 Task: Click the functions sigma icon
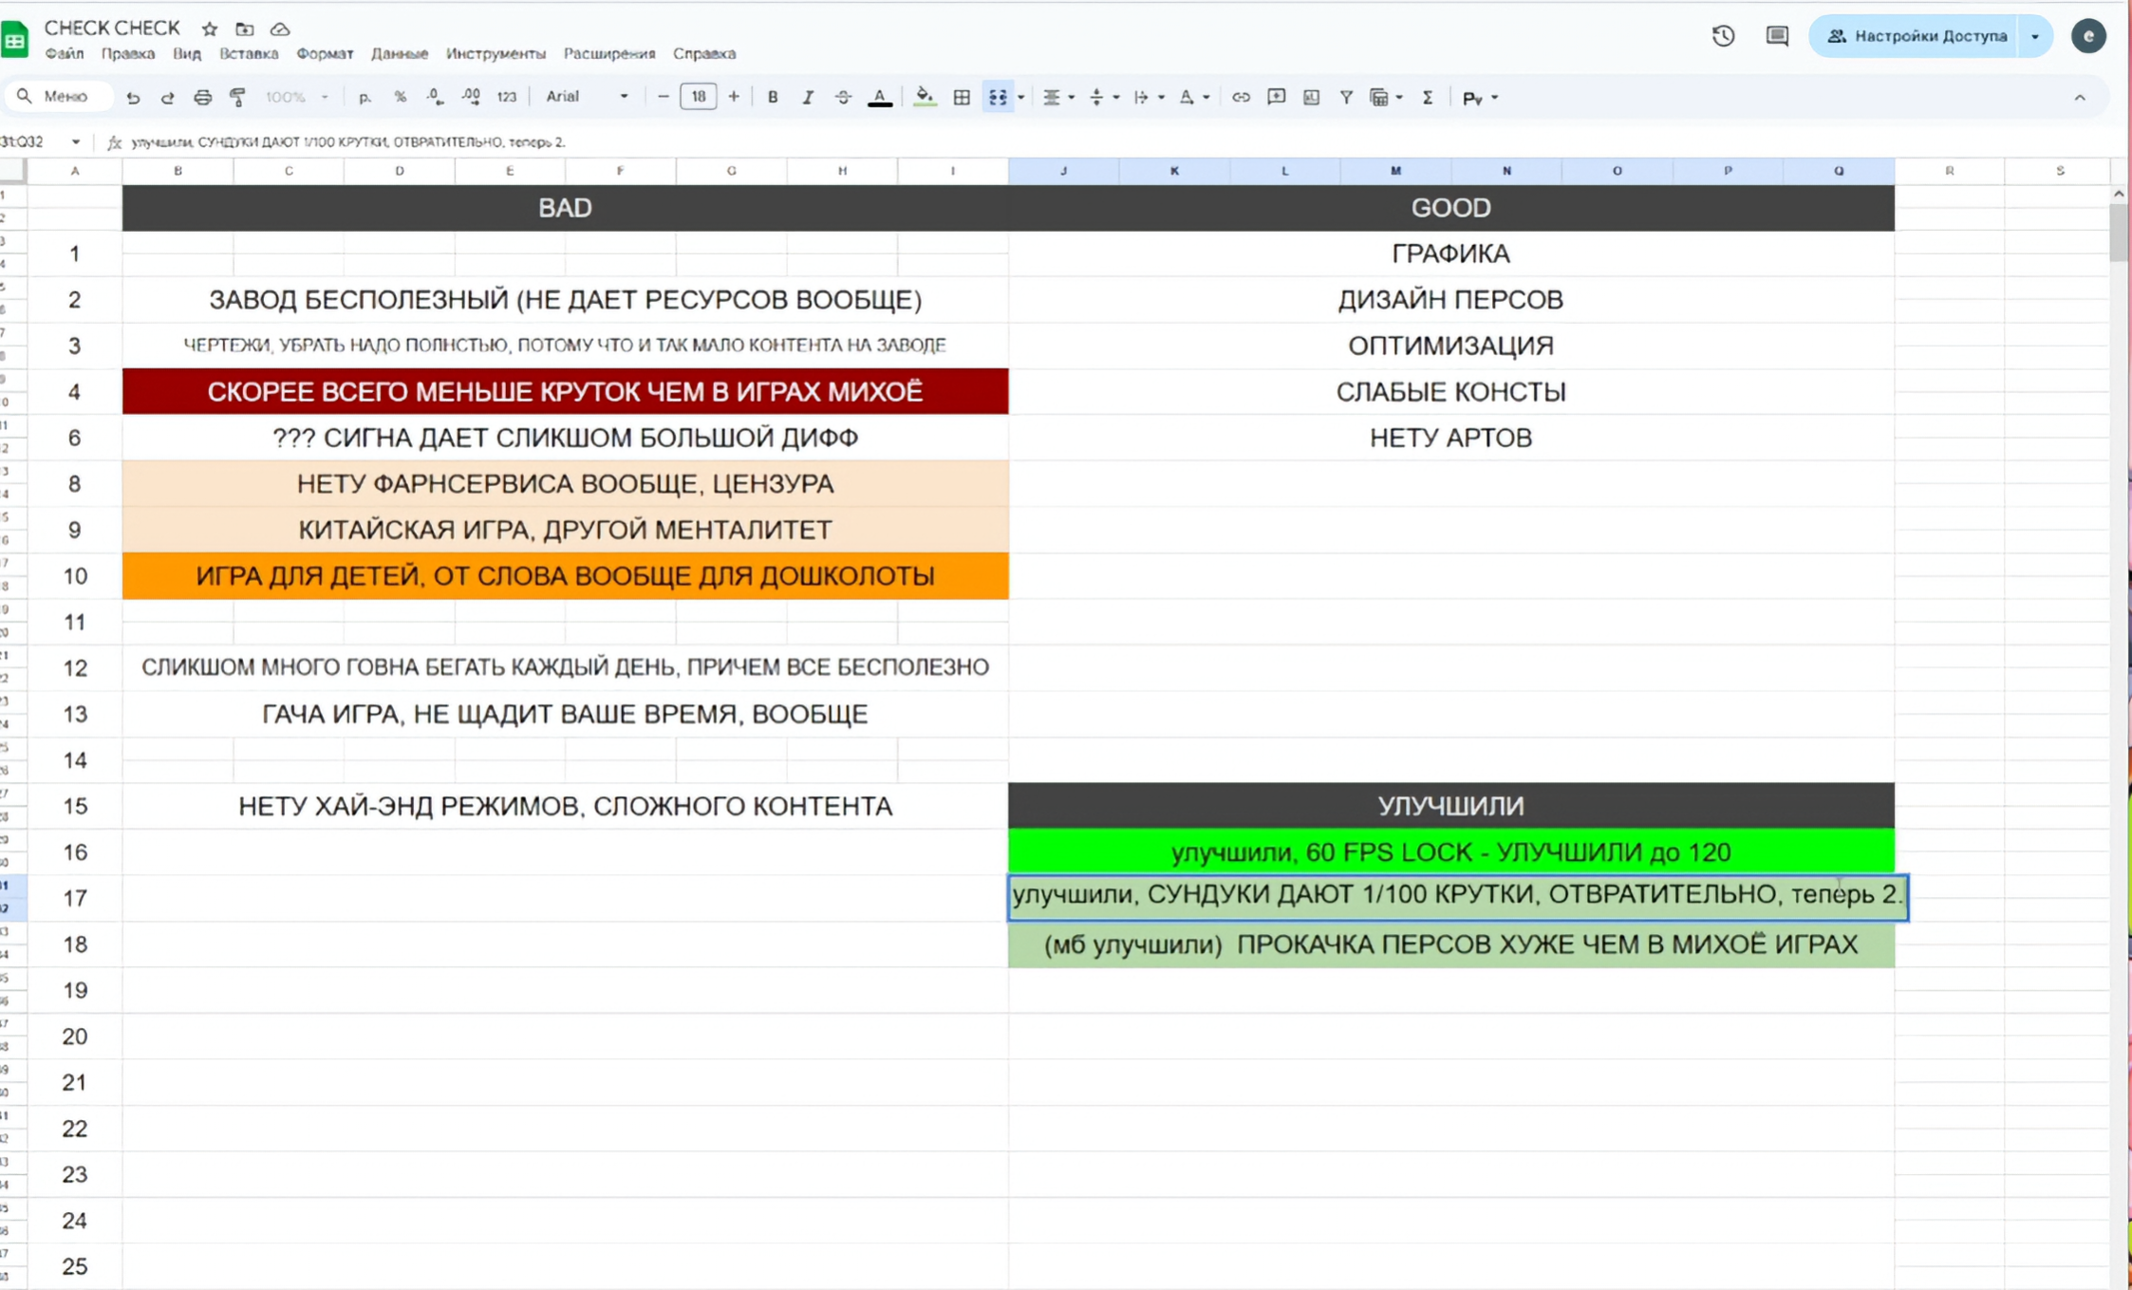click(1427, 97)
